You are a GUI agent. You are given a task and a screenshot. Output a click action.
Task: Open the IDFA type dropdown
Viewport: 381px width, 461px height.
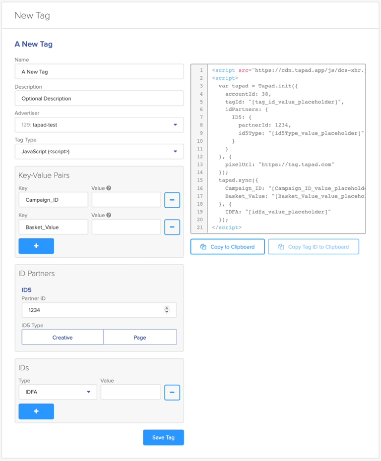(58, 392)
